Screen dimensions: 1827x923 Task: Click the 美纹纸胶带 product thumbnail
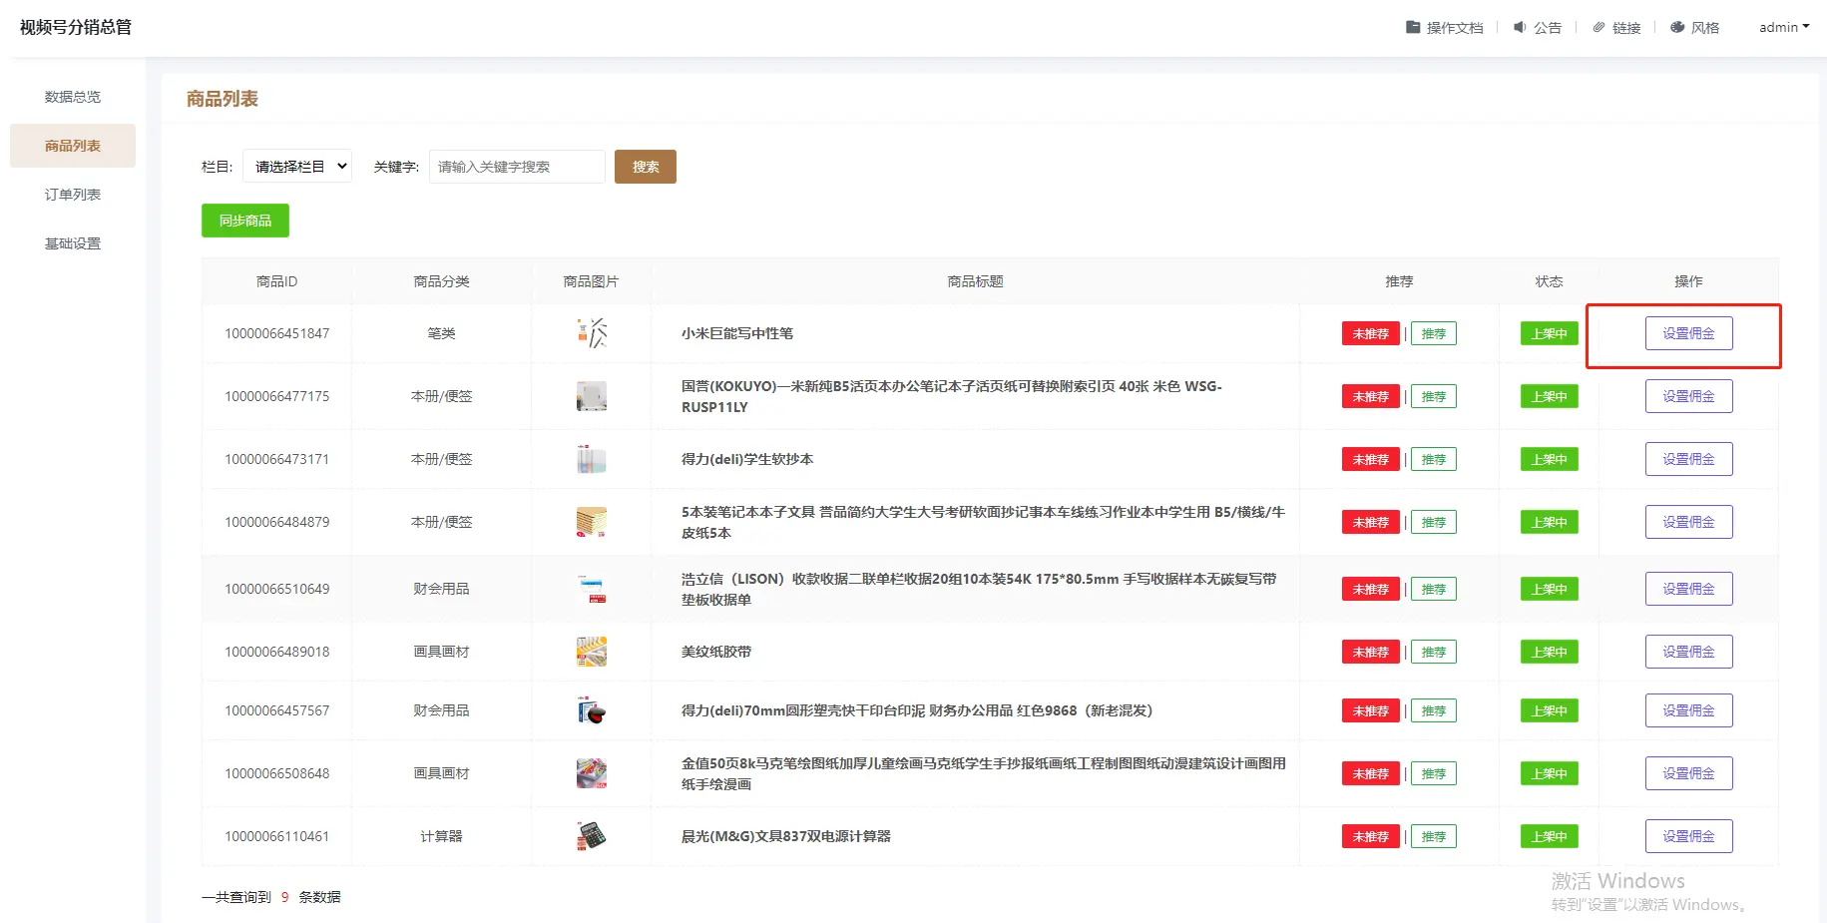[592, 652]
